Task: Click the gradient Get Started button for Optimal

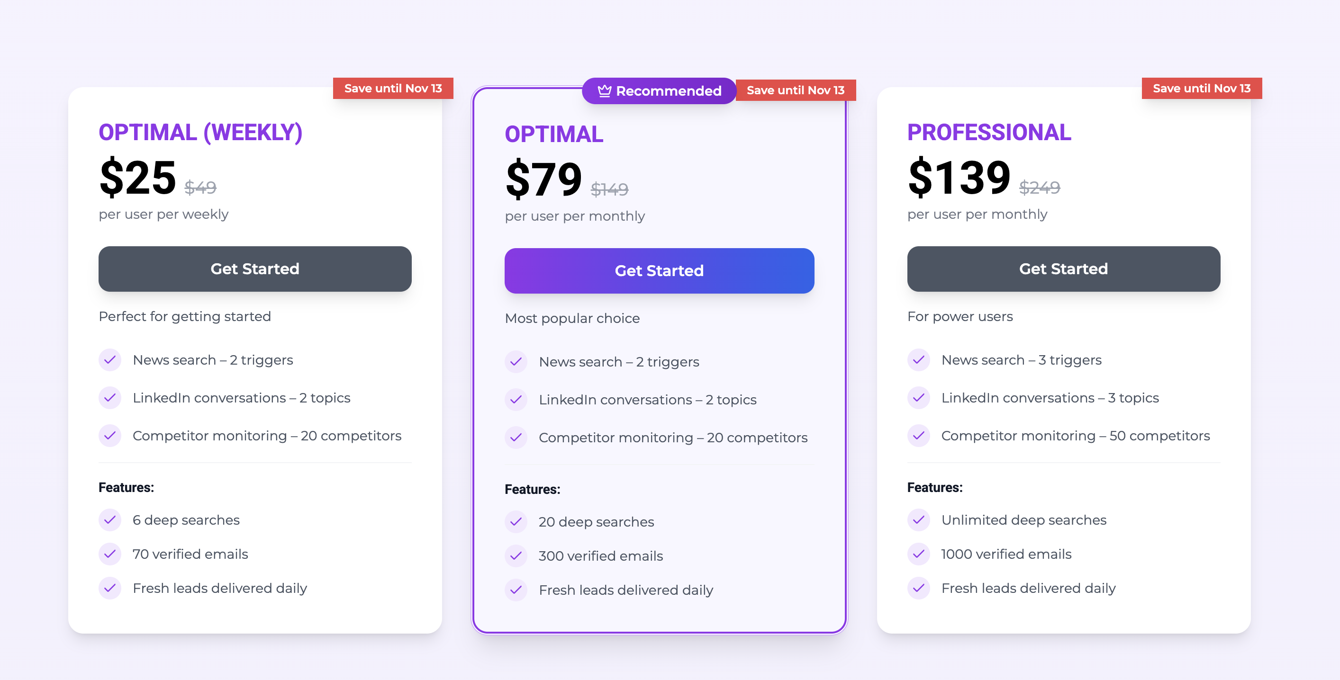Action: 659,271
